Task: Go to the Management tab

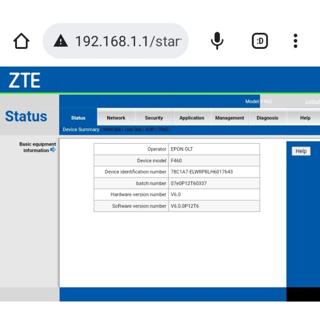Action: 230,118
